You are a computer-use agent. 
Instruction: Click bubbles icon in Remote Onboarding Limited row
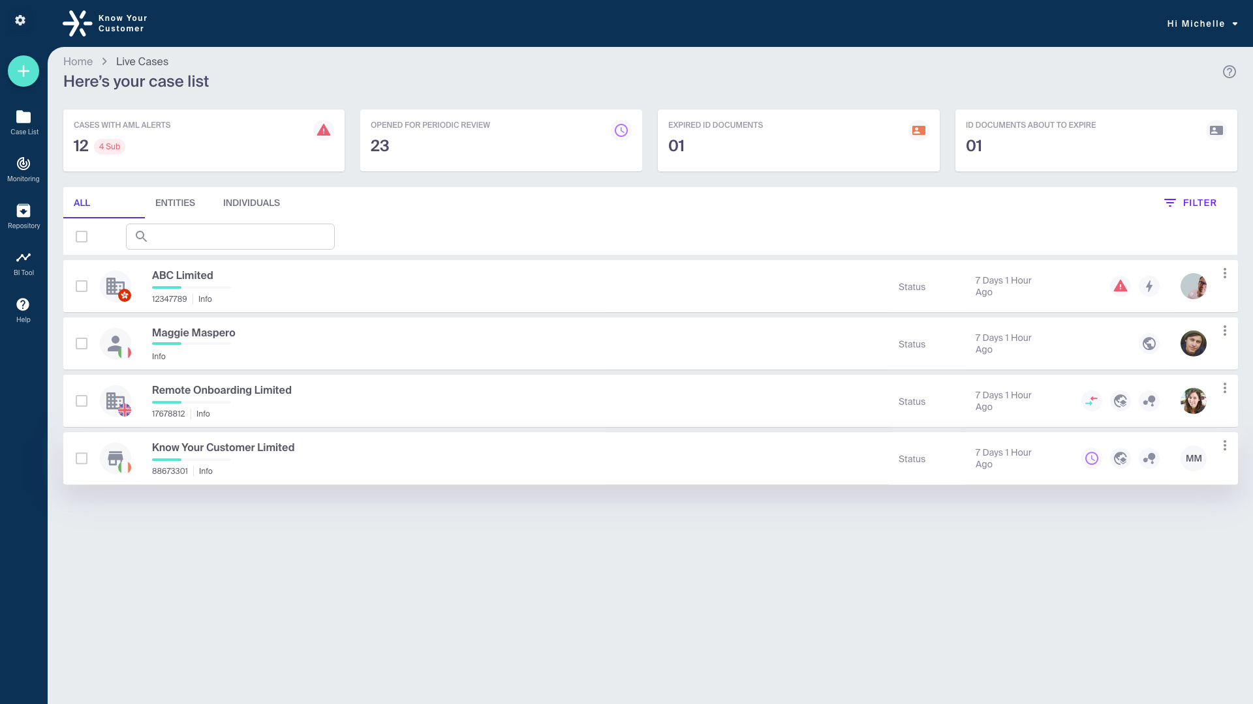[1149, 401]
